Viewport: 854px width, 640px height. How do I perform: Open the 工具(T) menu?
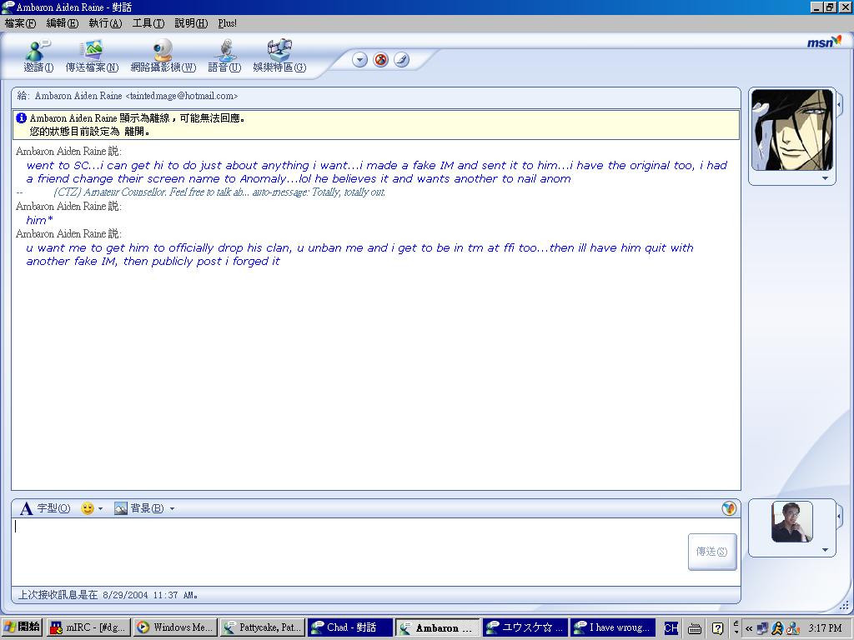[148, 22]
